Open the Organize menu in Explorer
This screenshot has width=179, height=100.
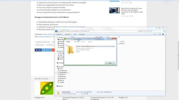click(x=59, y=34)
